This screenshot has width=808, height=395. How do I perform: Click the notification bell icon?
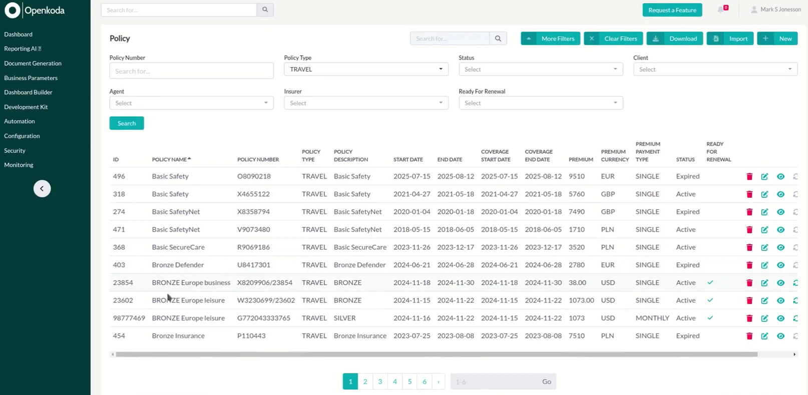click(721, 10)
